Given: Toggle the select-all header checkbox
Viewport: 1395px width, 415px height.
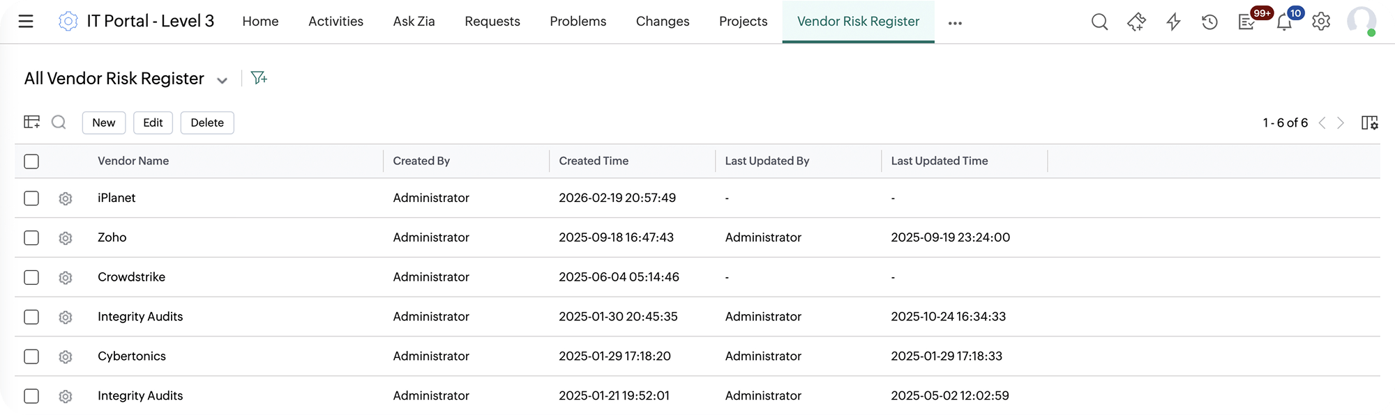Looking at the screenshot, I should click(x=31, y=162).
